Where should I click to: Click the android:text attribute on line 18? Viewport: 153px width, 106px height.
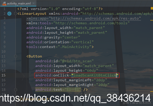(49, 89)
